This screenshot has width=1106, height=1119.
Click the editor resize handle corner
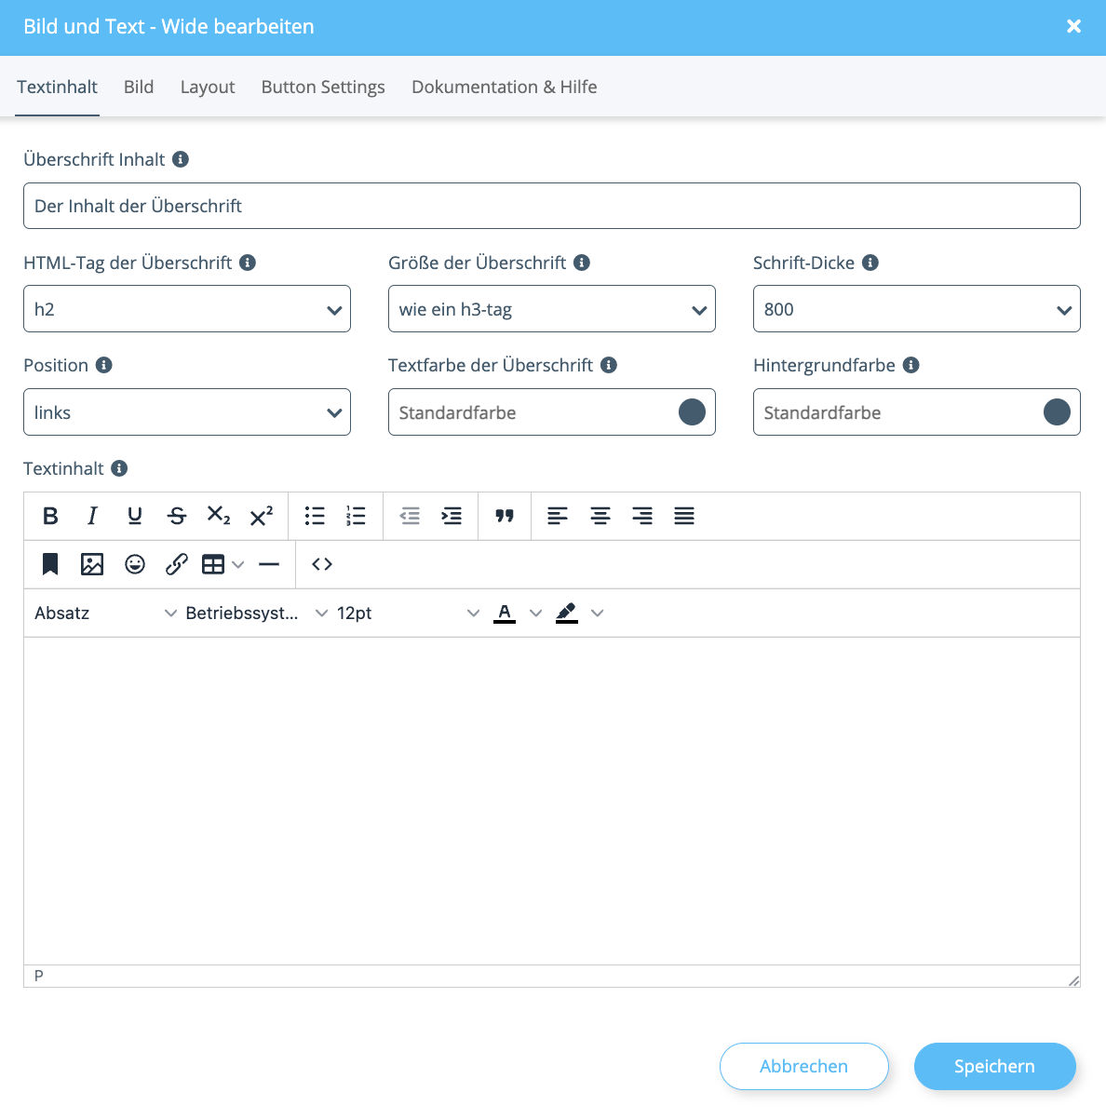[x=1073, y=979]
